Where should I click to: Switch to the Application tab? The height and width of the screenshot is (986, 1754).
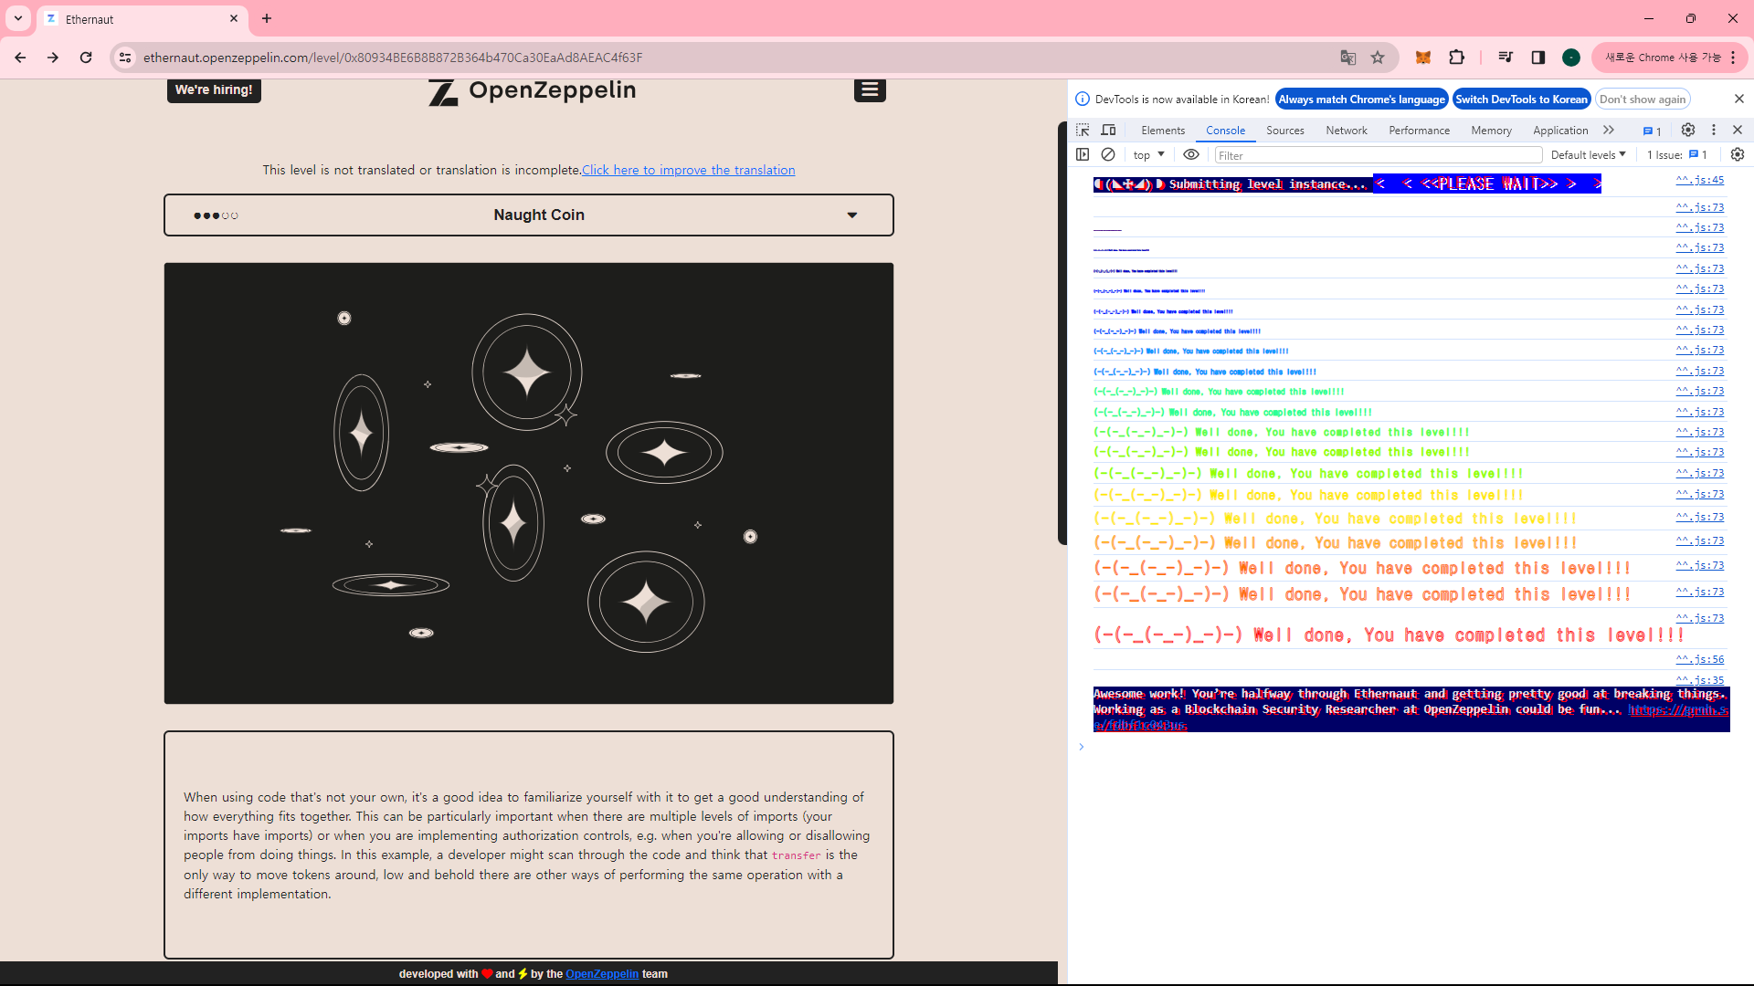[1560, 131]
